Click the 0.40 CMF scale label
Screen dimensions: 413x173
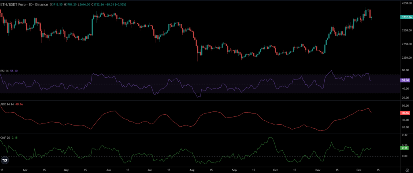tap(404, 135)
